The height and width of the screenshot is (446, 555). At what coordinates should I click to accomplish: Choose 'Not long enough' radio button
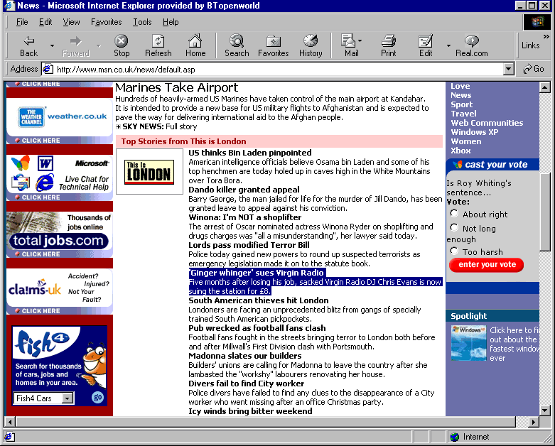[x=455, y=228]
